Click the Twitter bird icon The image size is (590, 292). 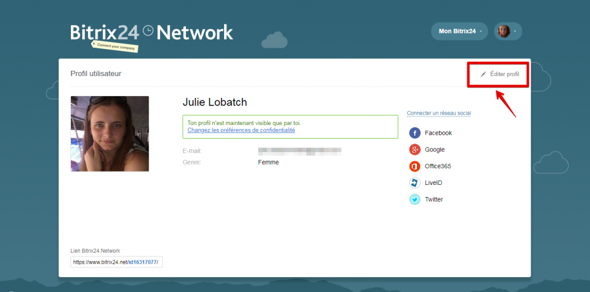tap(415, 199)
